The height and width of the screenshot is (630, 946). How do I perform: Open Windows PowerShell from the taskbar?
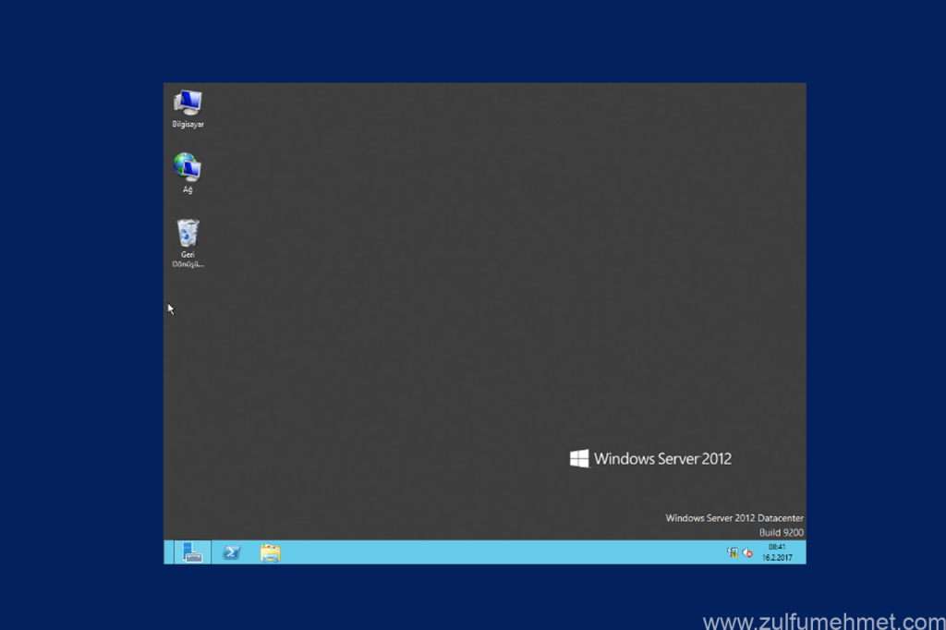(x=232, y=552)
